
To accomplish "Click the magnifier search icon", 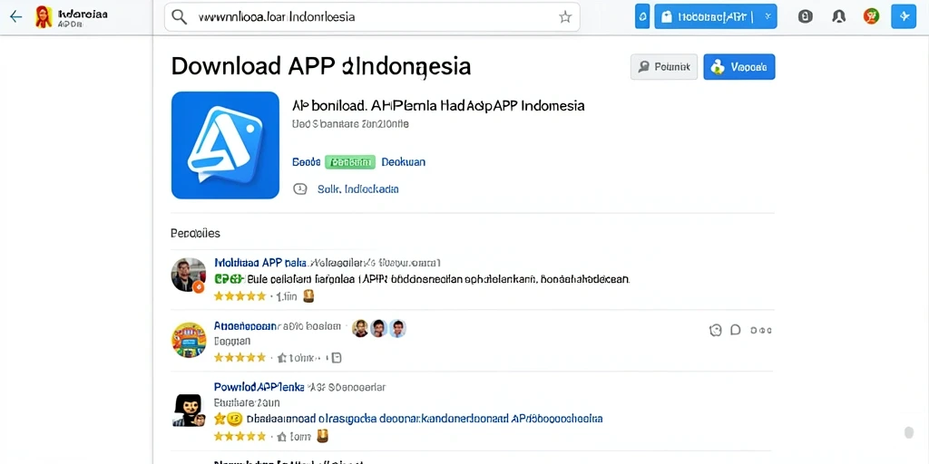I will [179, 17].
